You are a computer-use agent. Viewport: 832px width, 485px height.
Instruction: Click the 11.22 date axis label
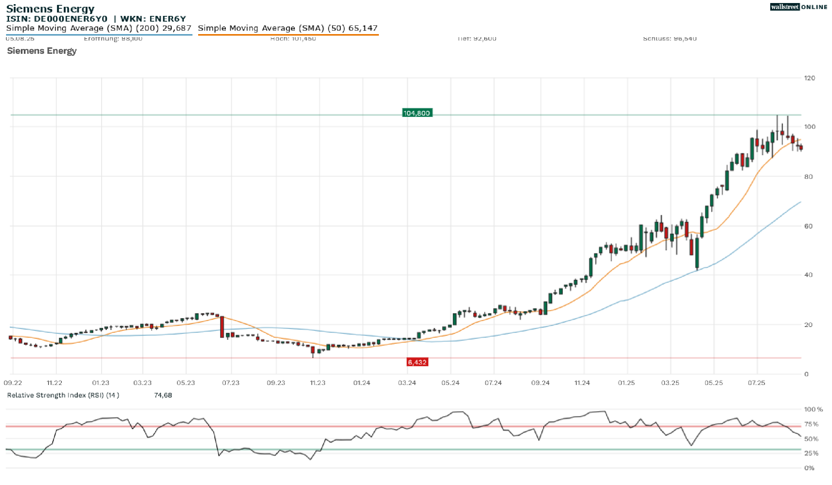click(55, 383)
